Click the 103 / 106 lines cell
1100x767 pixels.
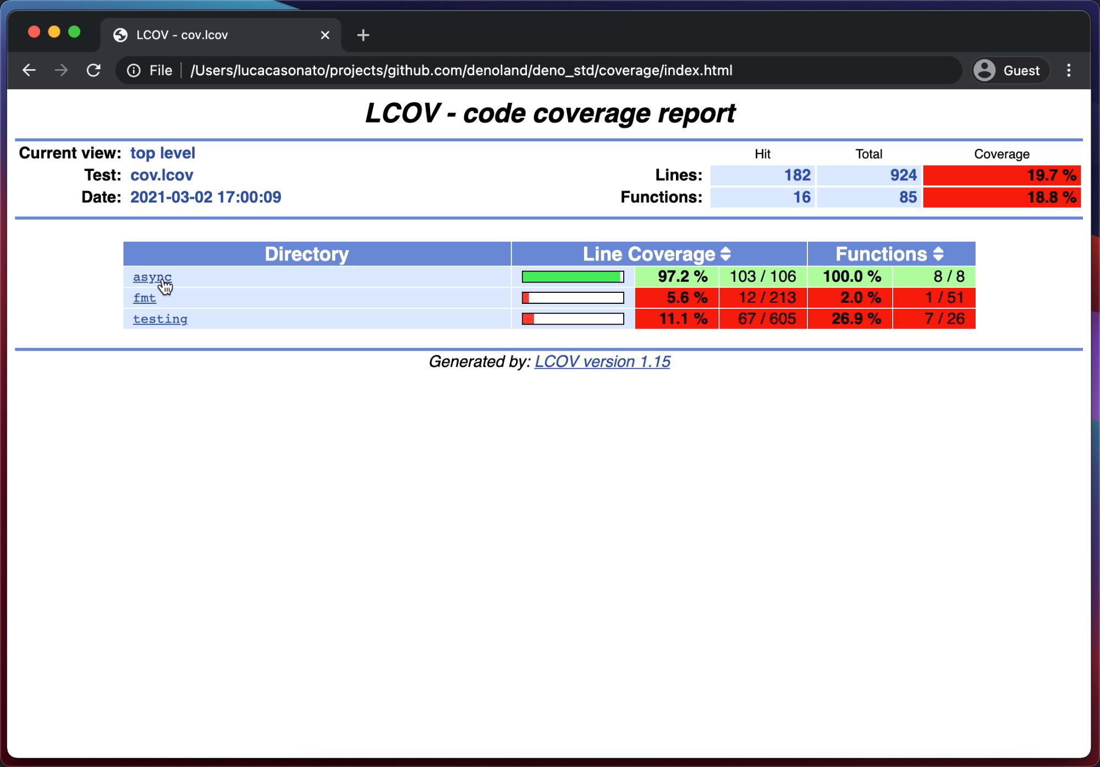coord(763,276)
